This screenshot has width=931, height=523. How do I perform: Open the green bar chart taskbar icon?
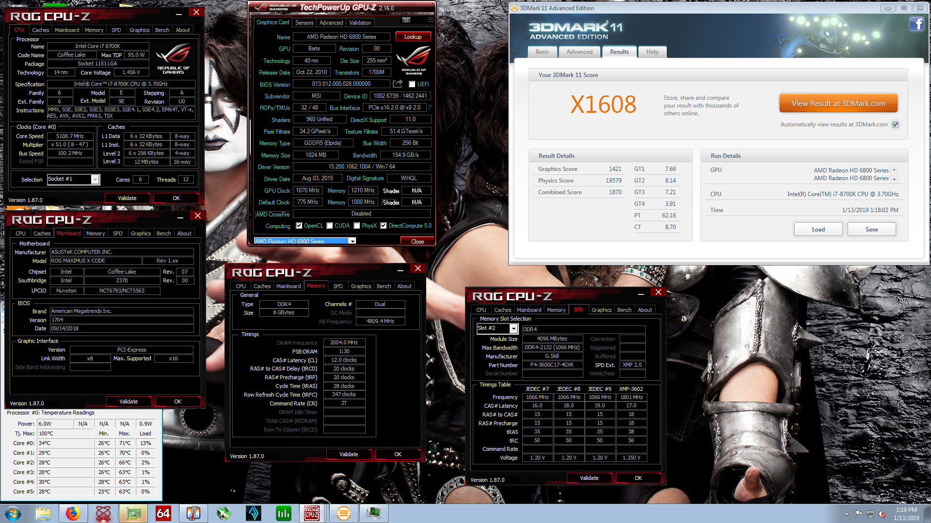283,513
